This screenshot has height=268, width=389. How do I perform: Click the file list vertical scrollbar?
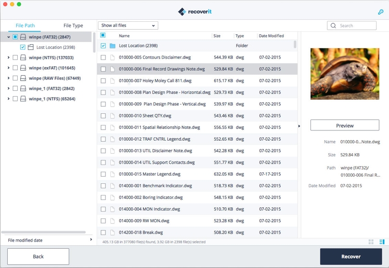295,45
